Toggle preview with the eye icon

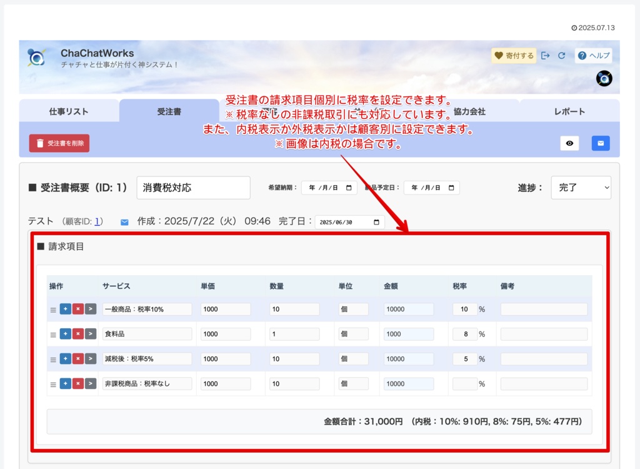point(569,143)
